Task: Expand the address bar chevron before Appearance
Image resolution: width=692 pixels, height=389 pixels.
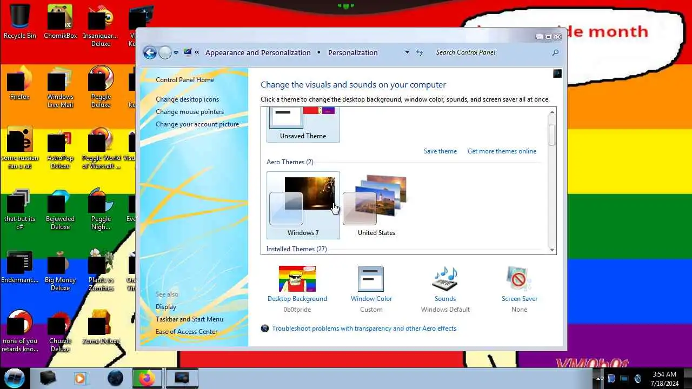Action: pyautogui.click(x=197, y=52)
